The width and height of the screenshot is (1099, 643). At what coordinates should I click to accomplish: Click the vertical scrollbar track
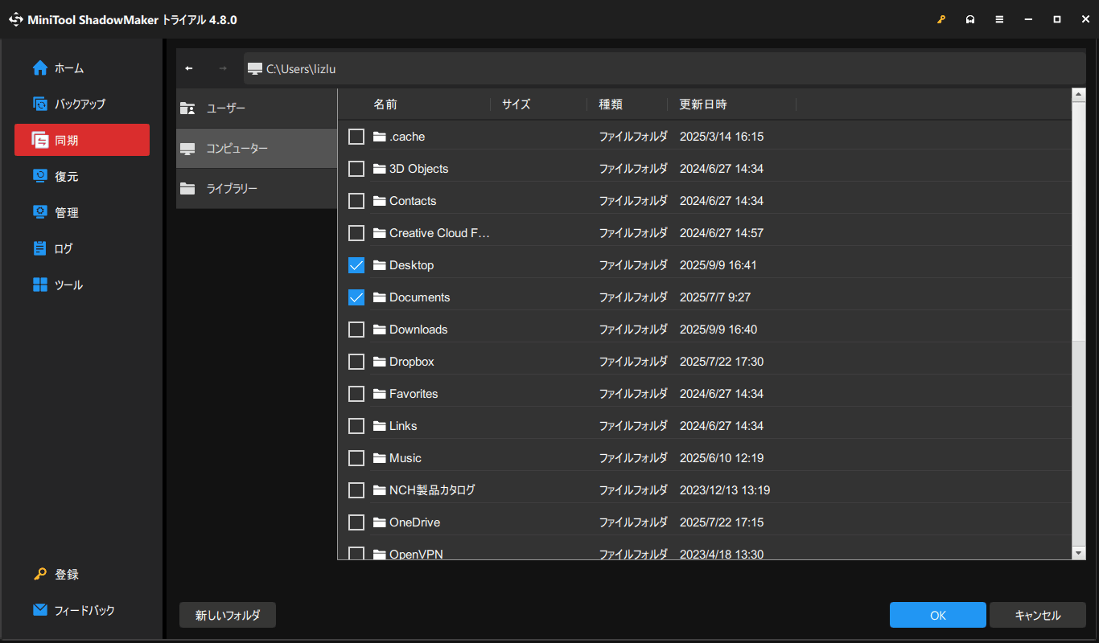1079,442
